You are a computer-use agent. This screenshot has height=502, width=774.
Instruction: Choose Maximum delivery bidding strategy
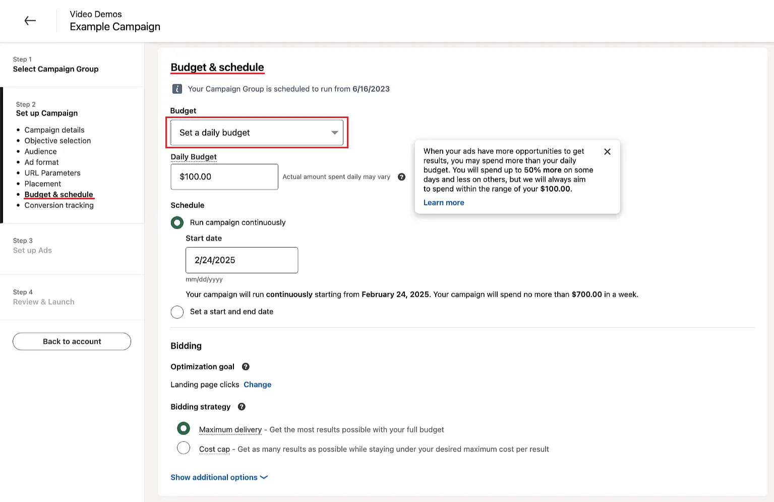click(184, 429)
